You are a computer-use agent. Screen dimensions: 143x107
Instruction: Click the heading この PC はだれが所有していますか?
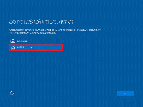[41, 22]
